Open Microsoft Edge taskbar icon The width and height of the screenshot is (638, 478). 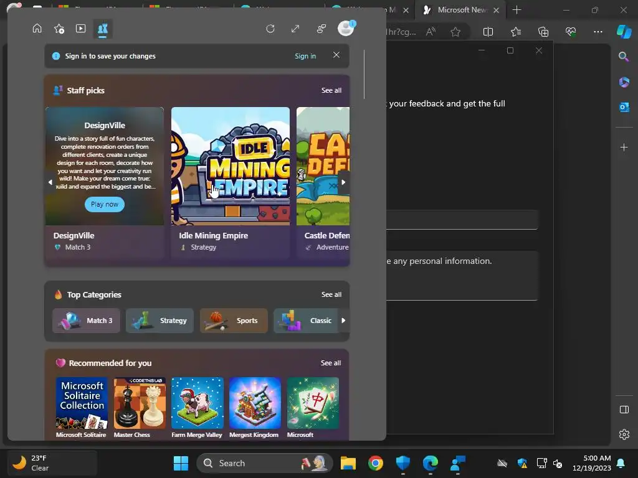pos(430,463)
